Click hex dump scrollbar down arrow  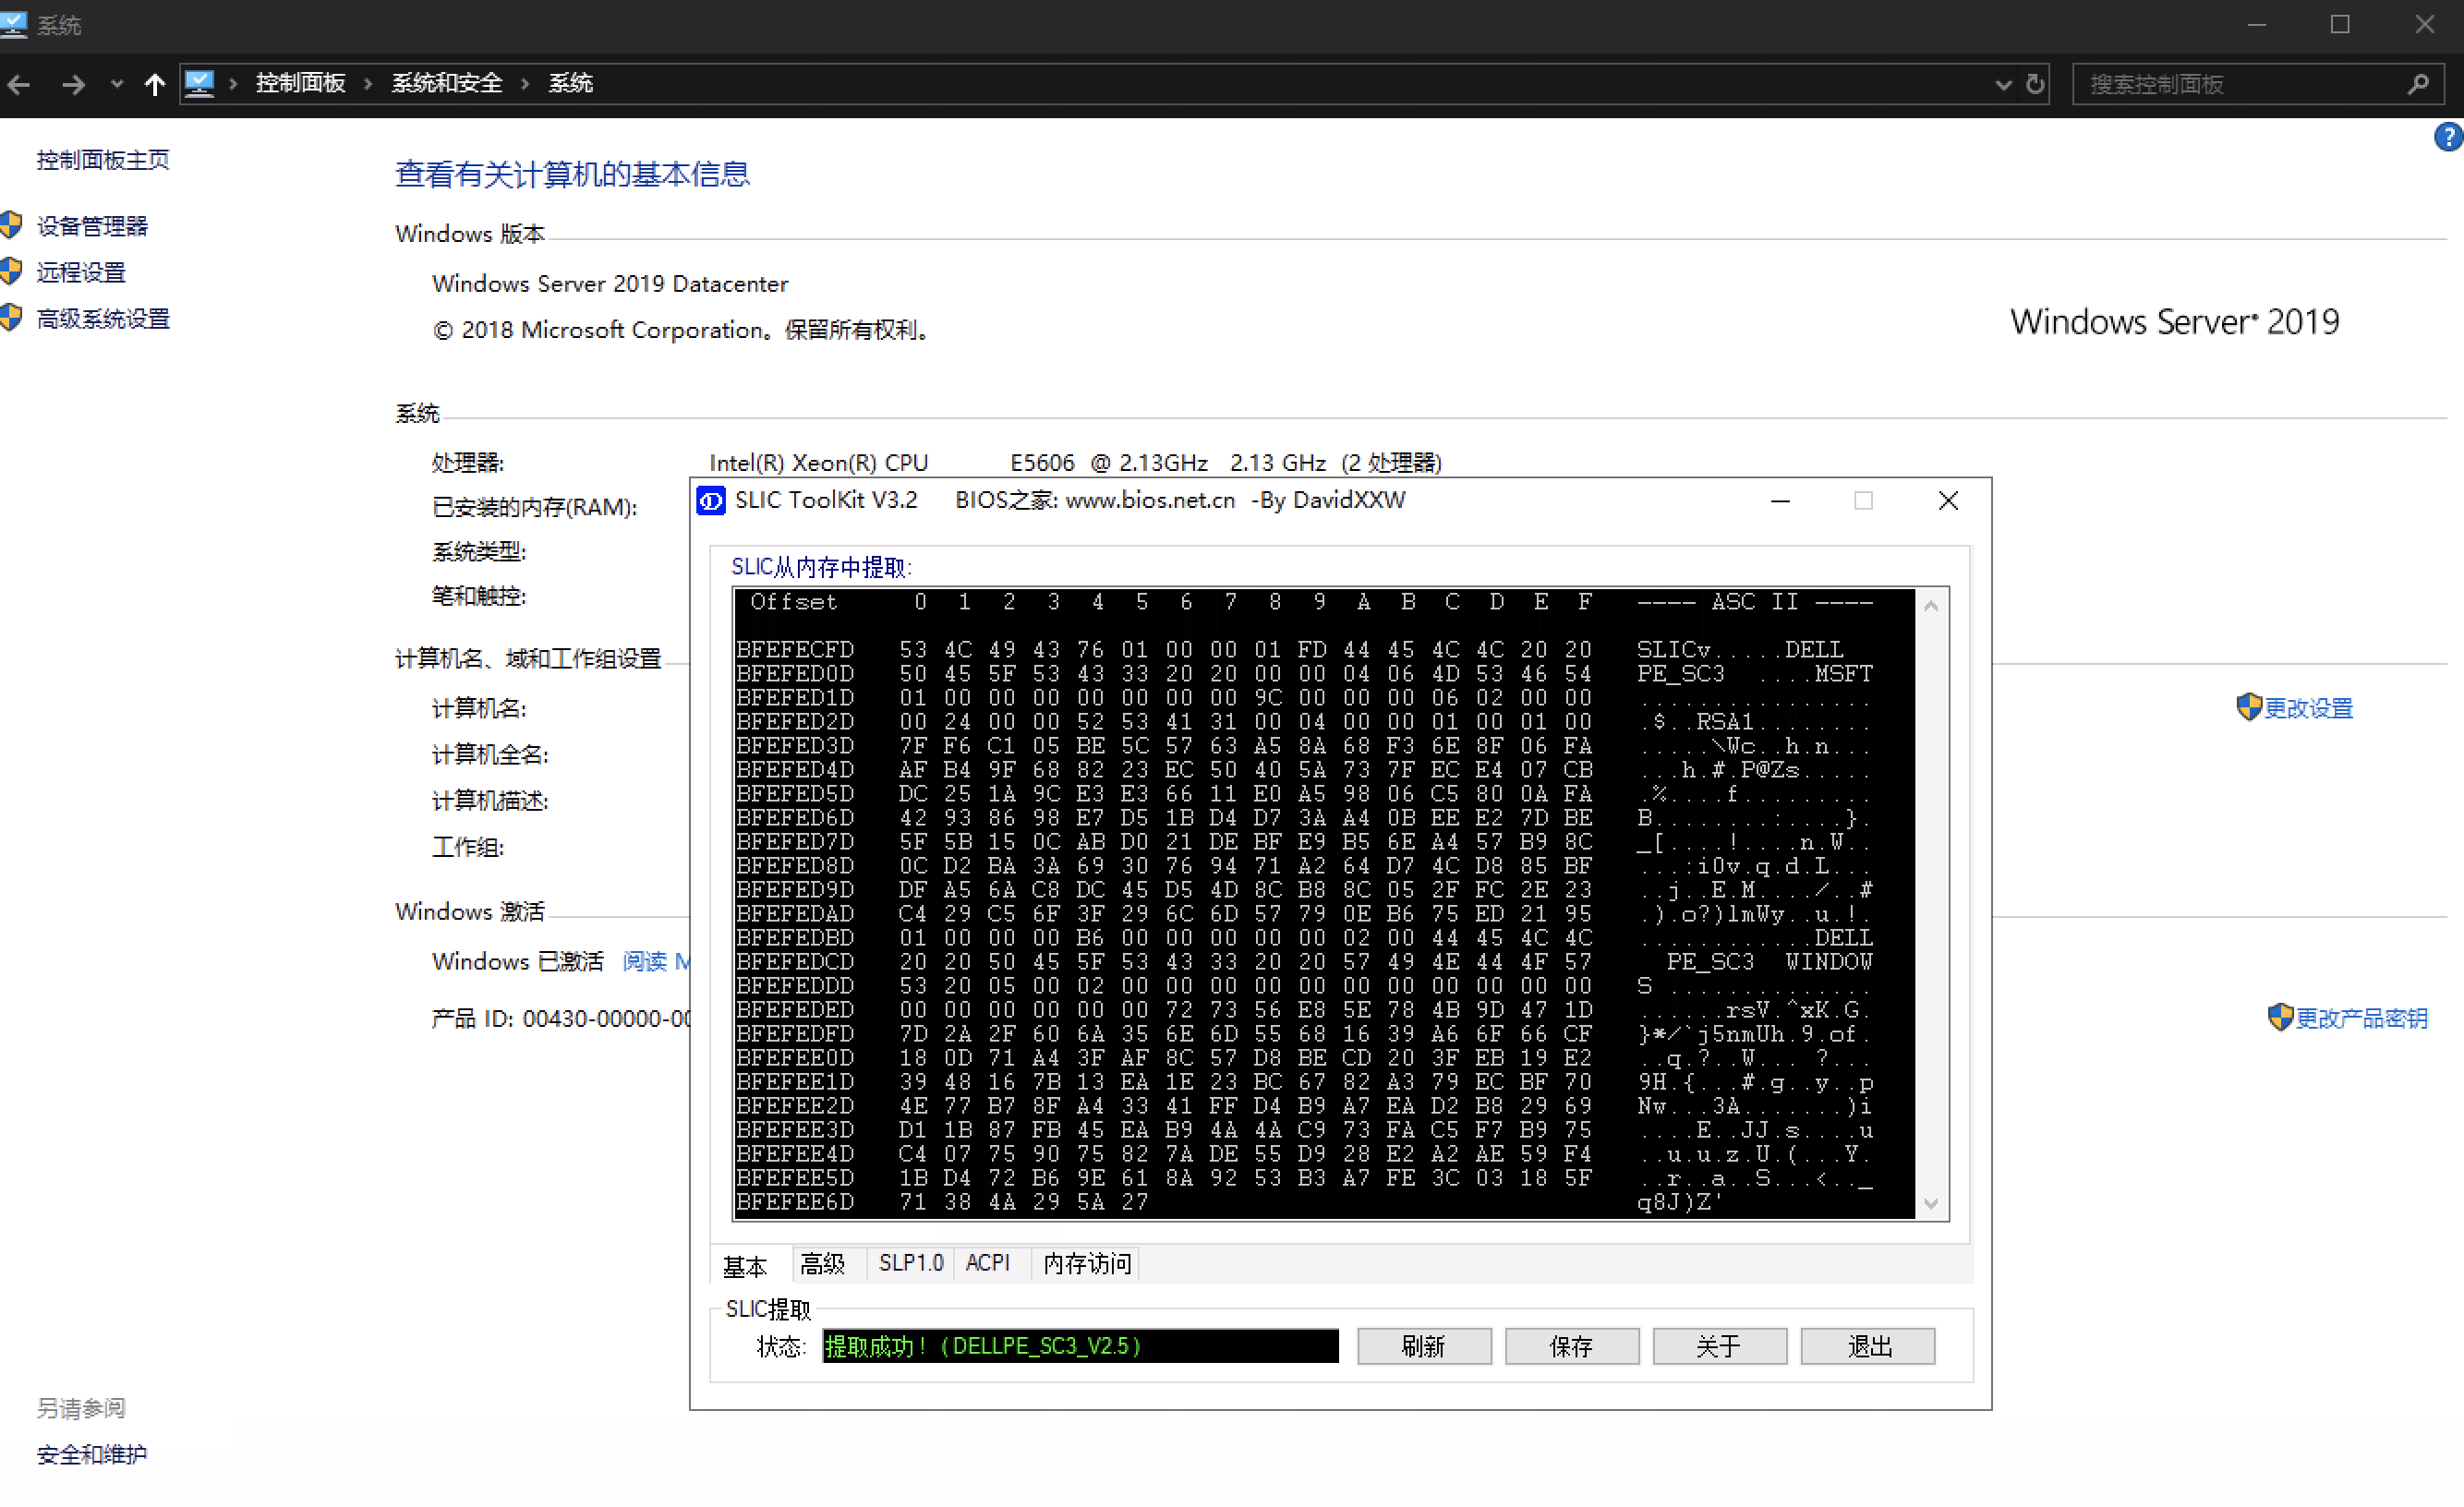click(1931, 1204)
